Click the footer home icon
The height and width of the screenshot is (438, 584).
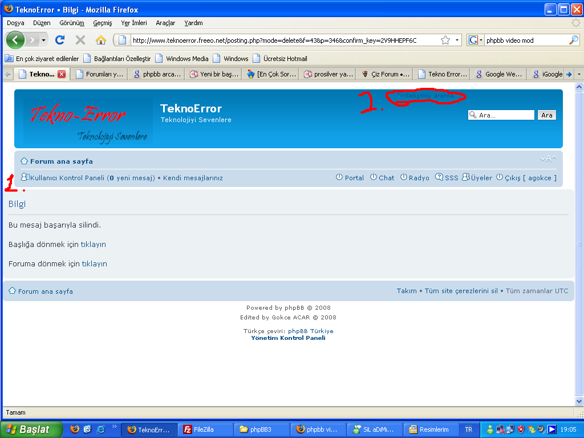coord(13,290)
